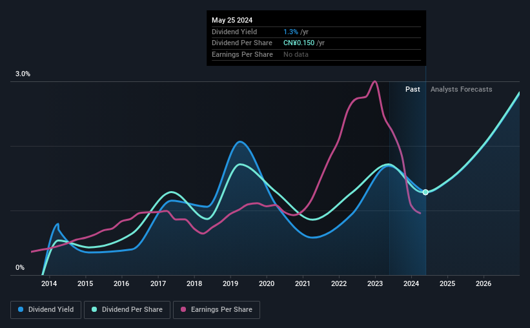530x328 pixels.
Task: Click the teal Dividend Per Share legend dot
Action: [94, 309]
